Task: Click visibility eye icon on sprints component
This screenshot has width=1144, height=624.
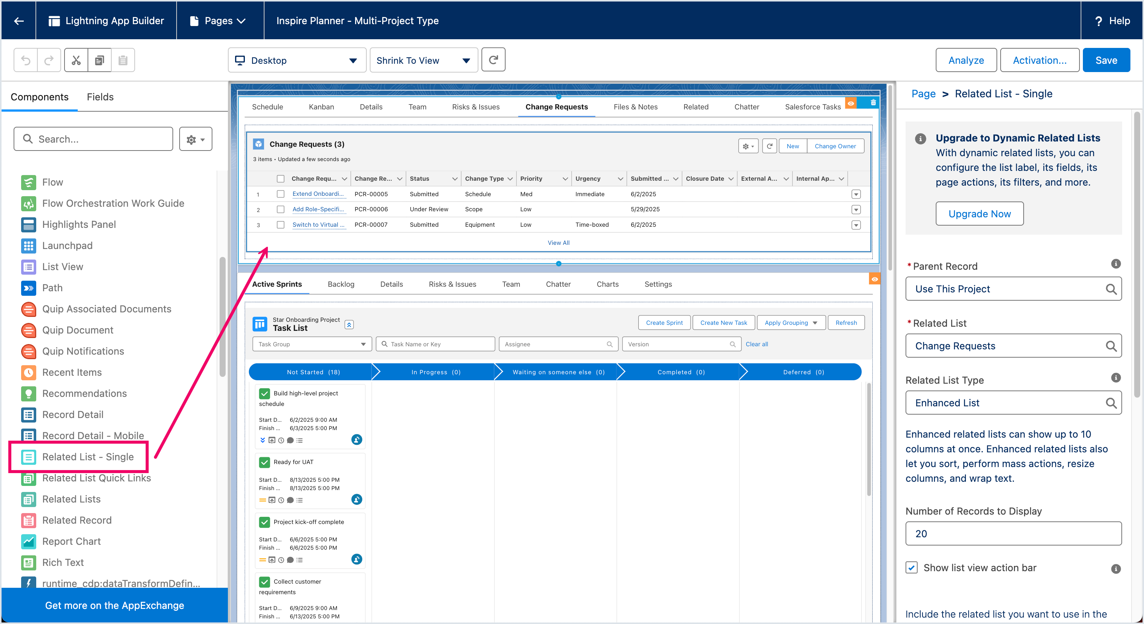Action: (x=875, y=279)
